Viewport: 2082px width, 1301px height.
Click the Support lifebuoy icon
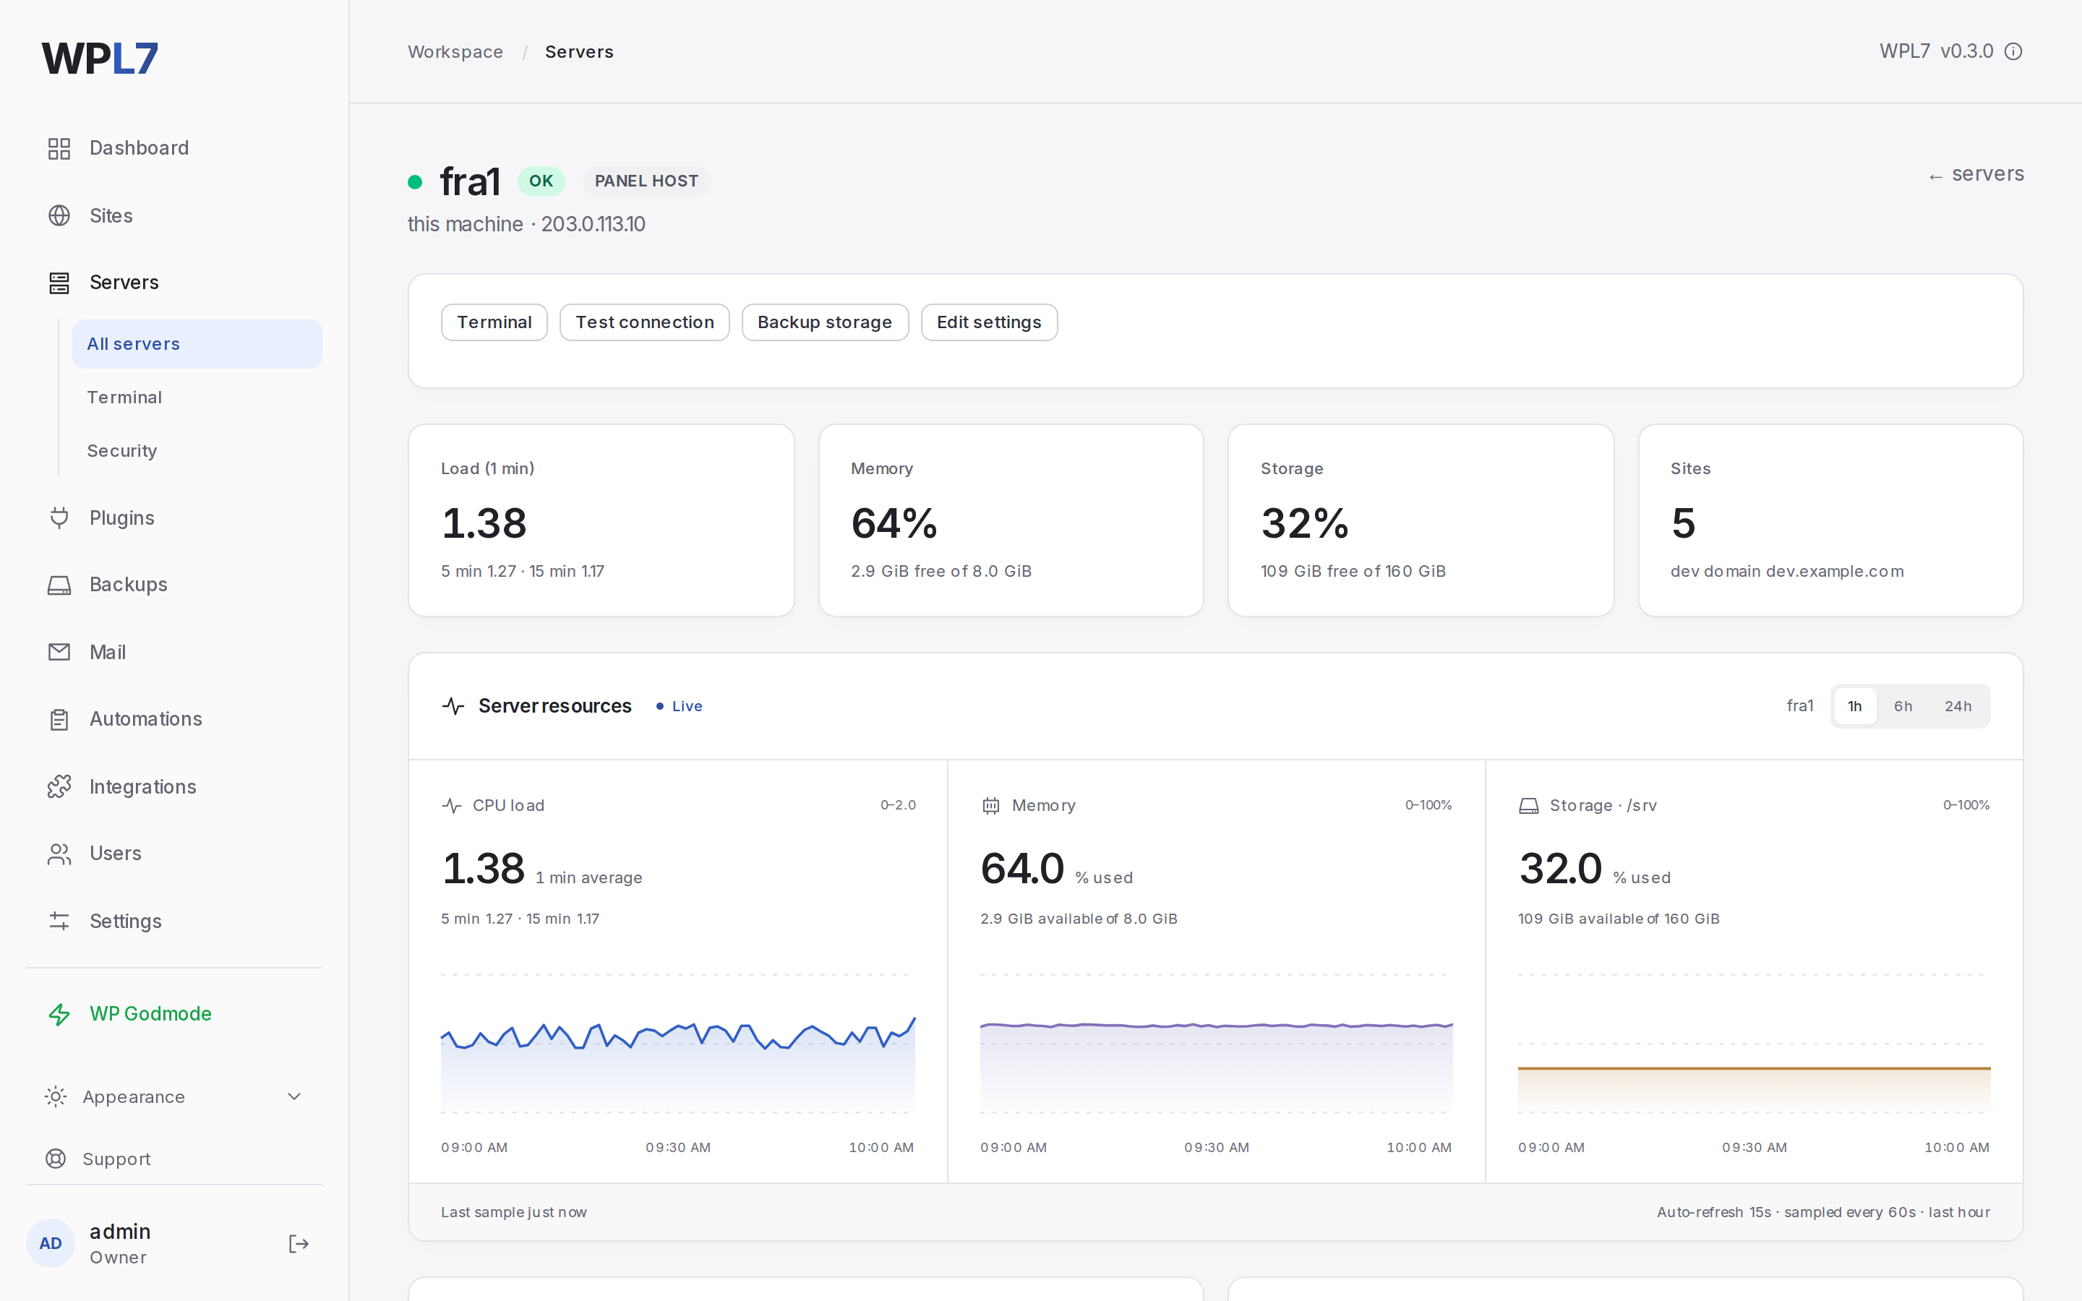(x=56, y=1159)
